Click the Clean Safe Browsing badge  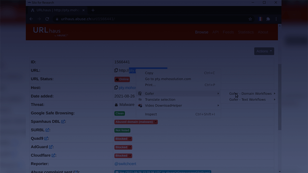click(120, 114)
